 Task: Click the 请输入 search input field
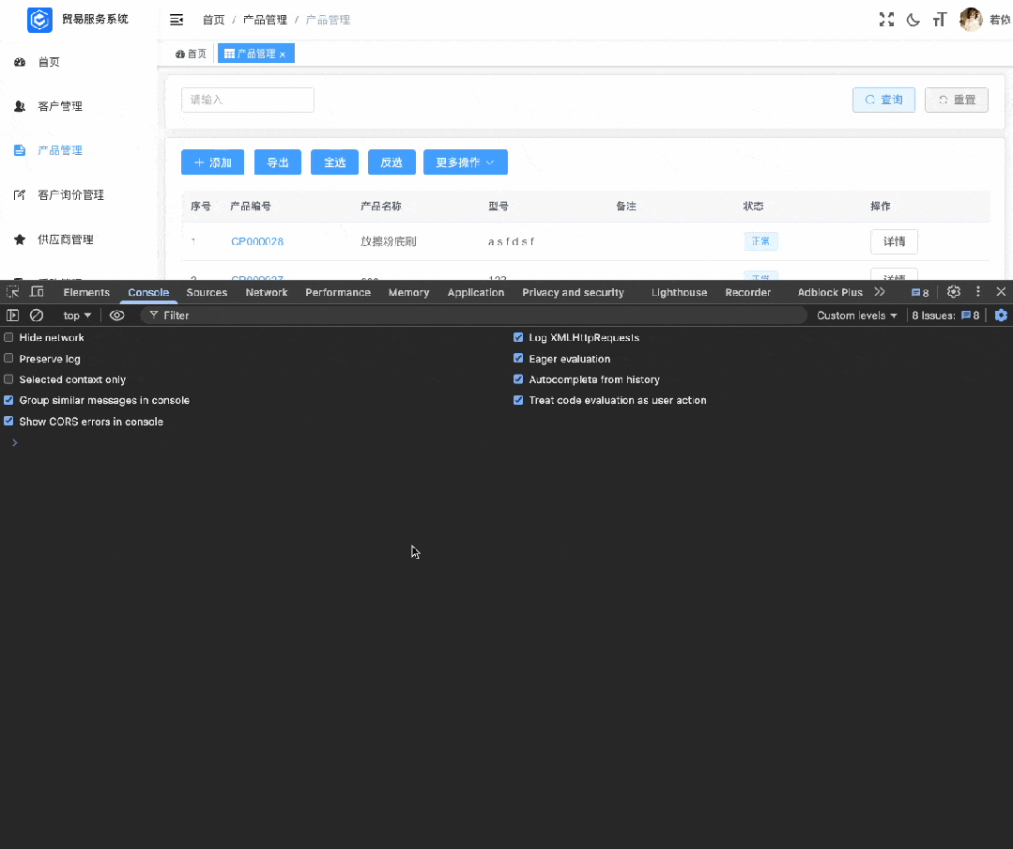[x=247, y=100]
